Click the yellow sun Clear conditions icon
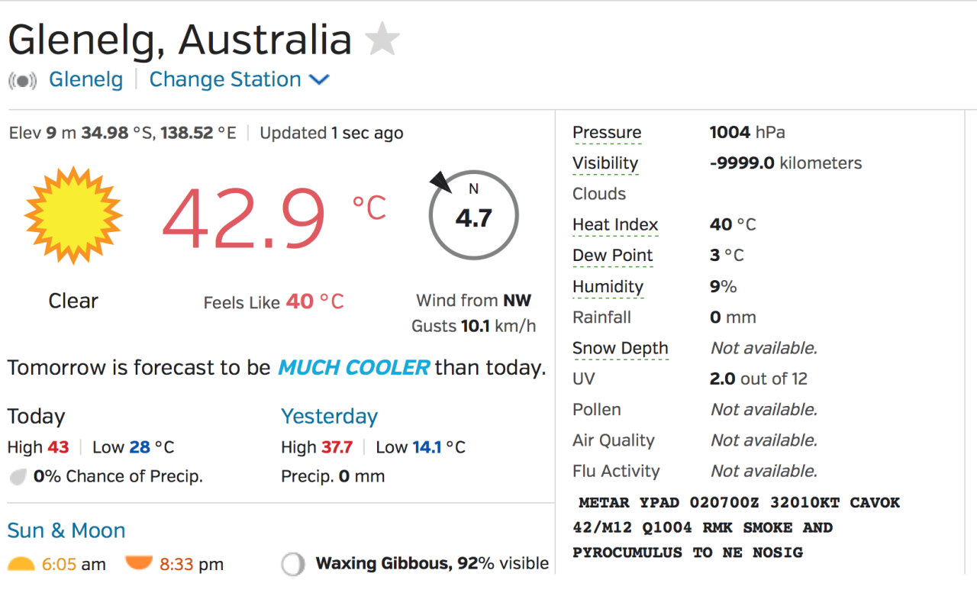This screenshot has width=977, height=609. point(73,216)
